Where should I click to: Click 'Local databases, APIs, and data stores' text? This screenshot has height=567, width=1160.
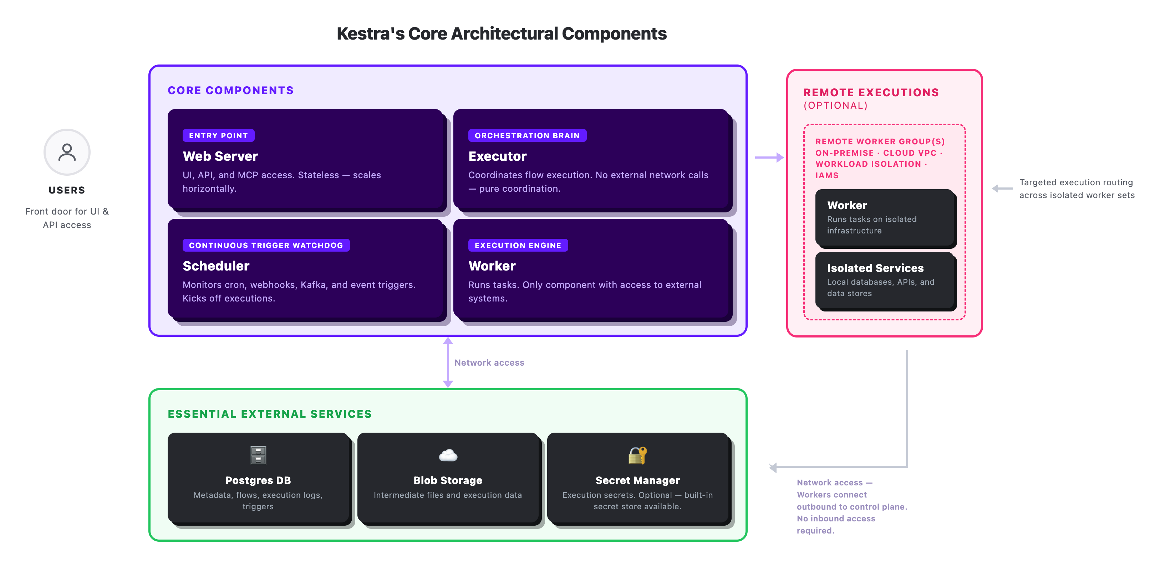tap(880, 288)
